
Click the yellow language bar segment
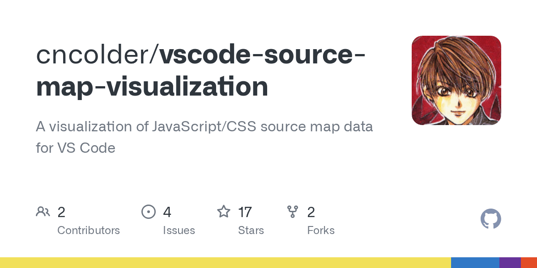point(226,263)
